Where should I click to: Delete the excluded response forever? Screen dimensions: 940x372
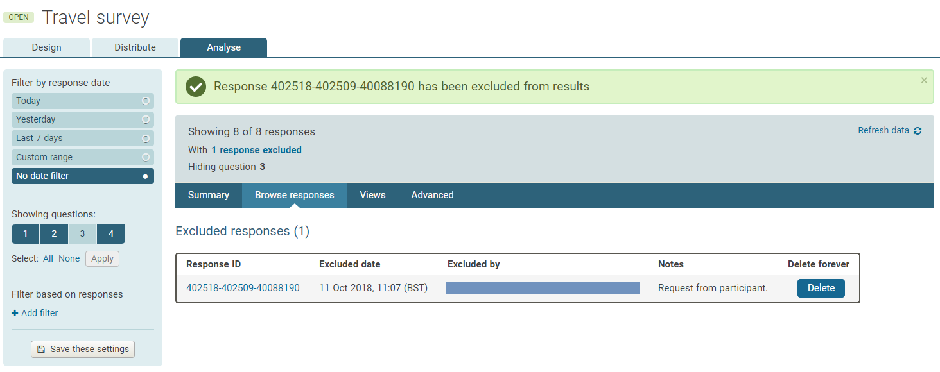pyautogui.click(x=821, y=288)
